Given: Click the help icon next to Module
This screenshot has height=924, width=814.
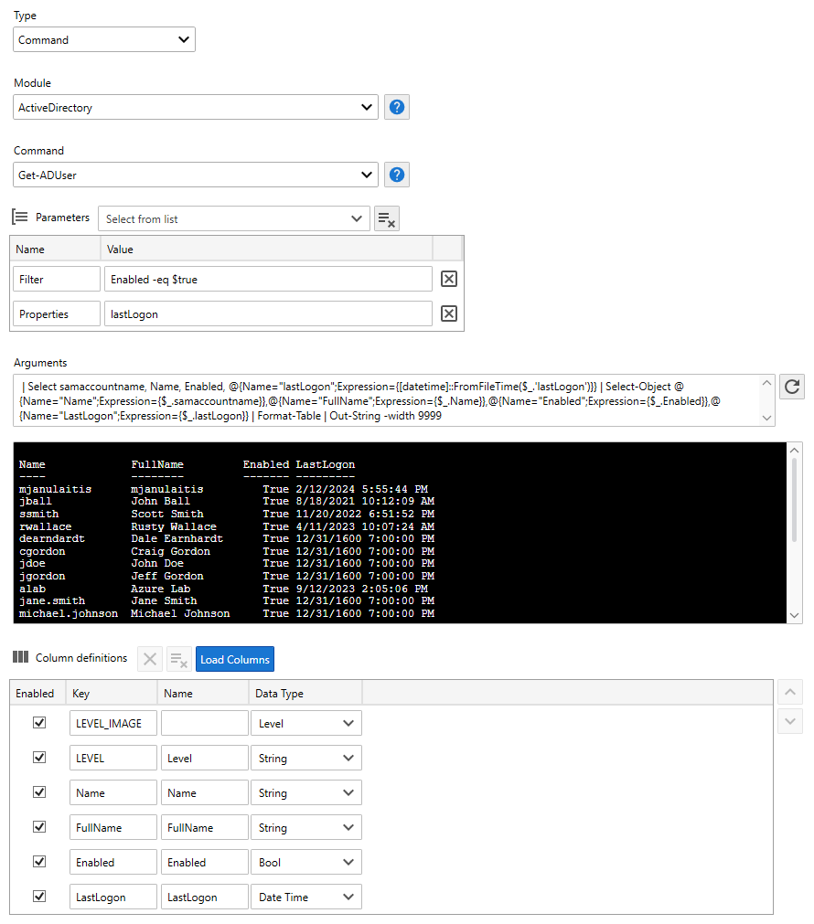Looking at the screenshot, I should pyautogui.click(x=396, y=107).
